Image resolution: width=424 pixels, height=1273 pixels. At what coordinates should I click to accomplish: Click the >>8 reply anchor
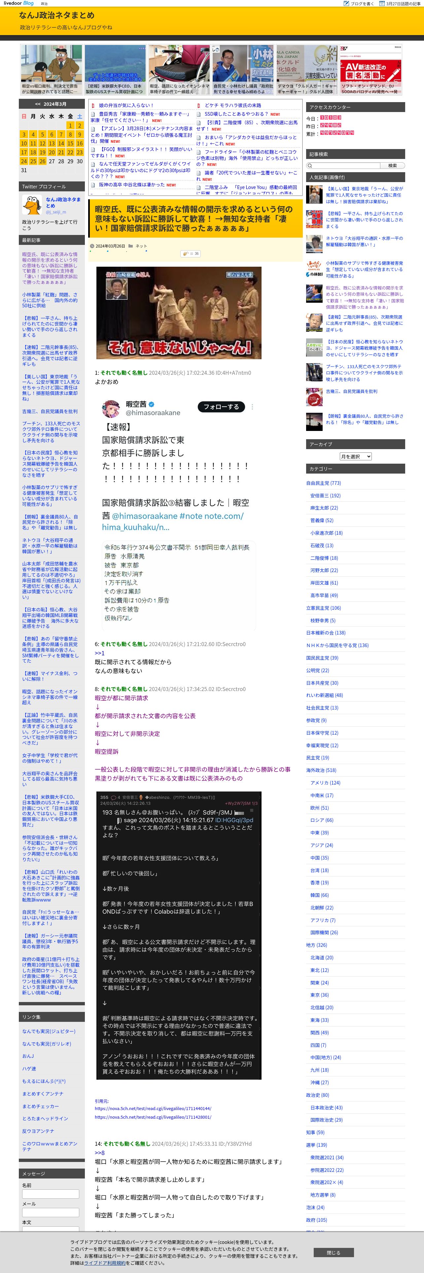click(x=100, y=1152)
